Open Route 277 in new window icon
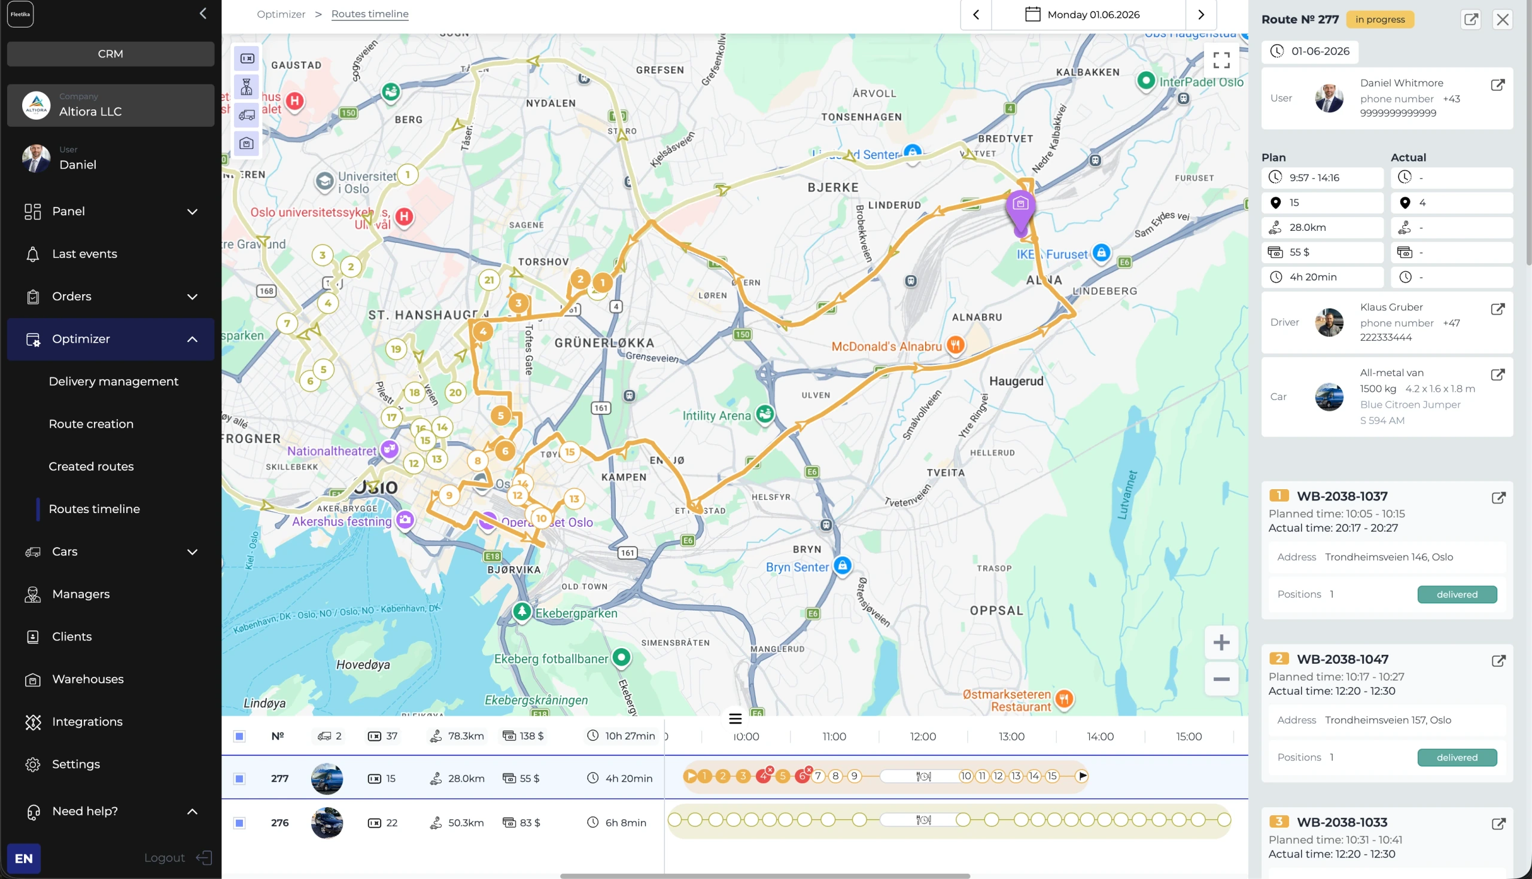Viewport: 1532px width, 879px height. tap(1472, 19)
